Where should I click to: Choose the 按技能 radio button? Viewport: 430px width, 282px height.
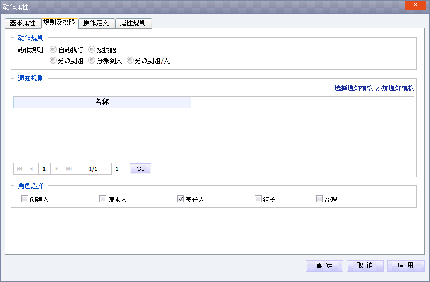(91, 50)
